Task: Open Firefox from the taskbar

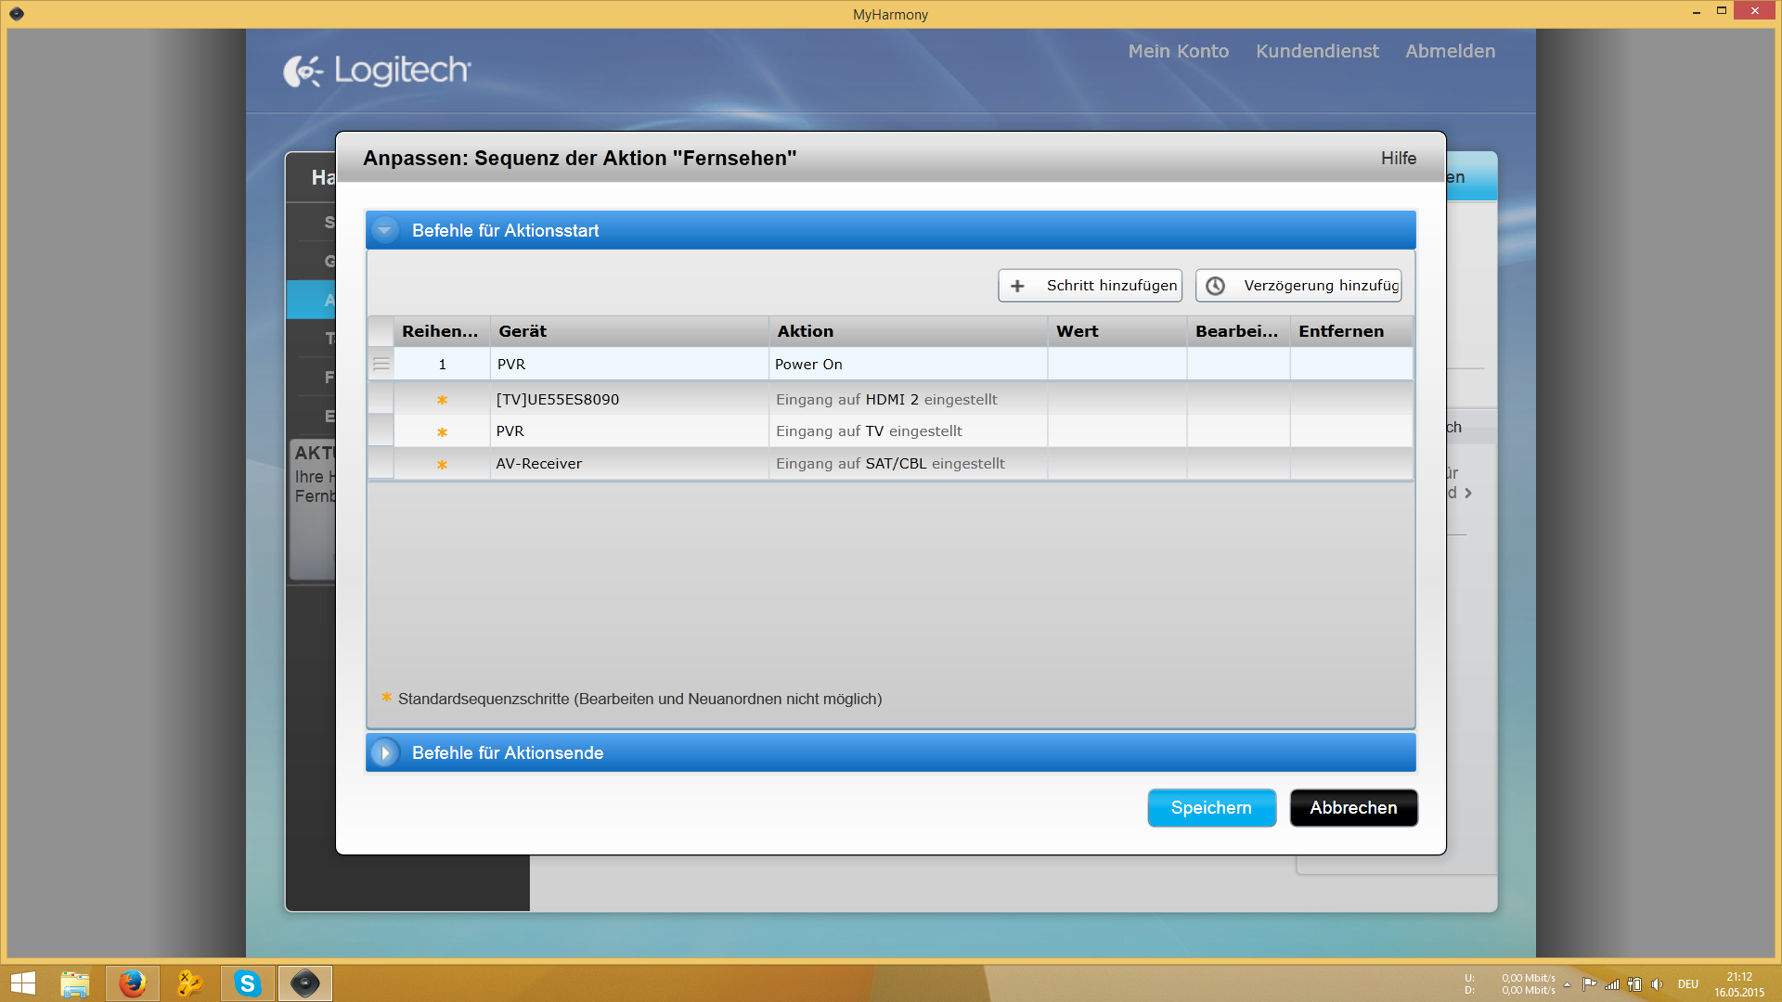Action: pyautogui.click(x=132, y=983)
